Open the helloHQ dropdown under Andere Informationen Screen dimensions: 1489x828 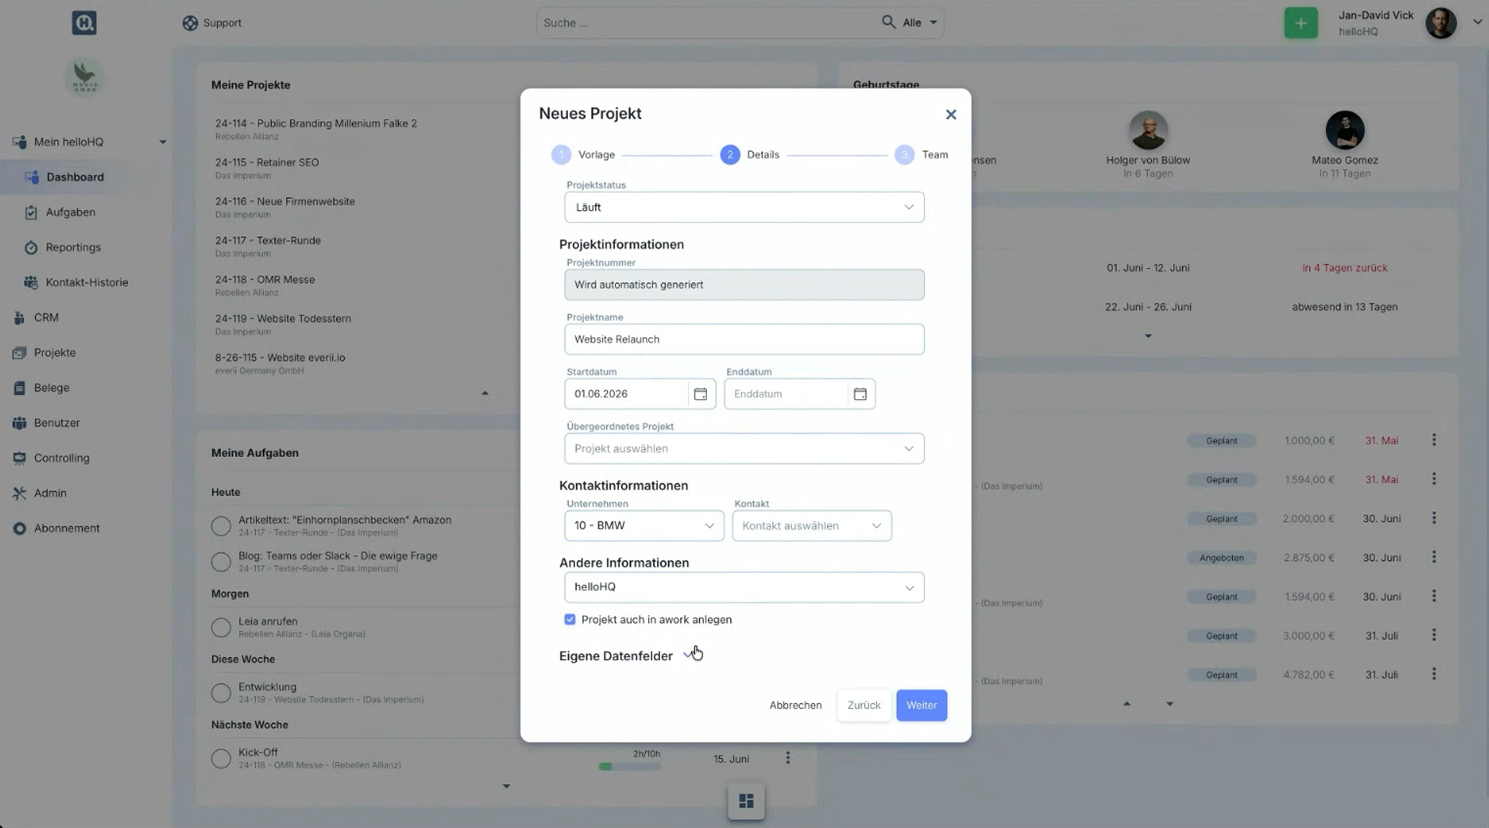(x=744, y=588)
